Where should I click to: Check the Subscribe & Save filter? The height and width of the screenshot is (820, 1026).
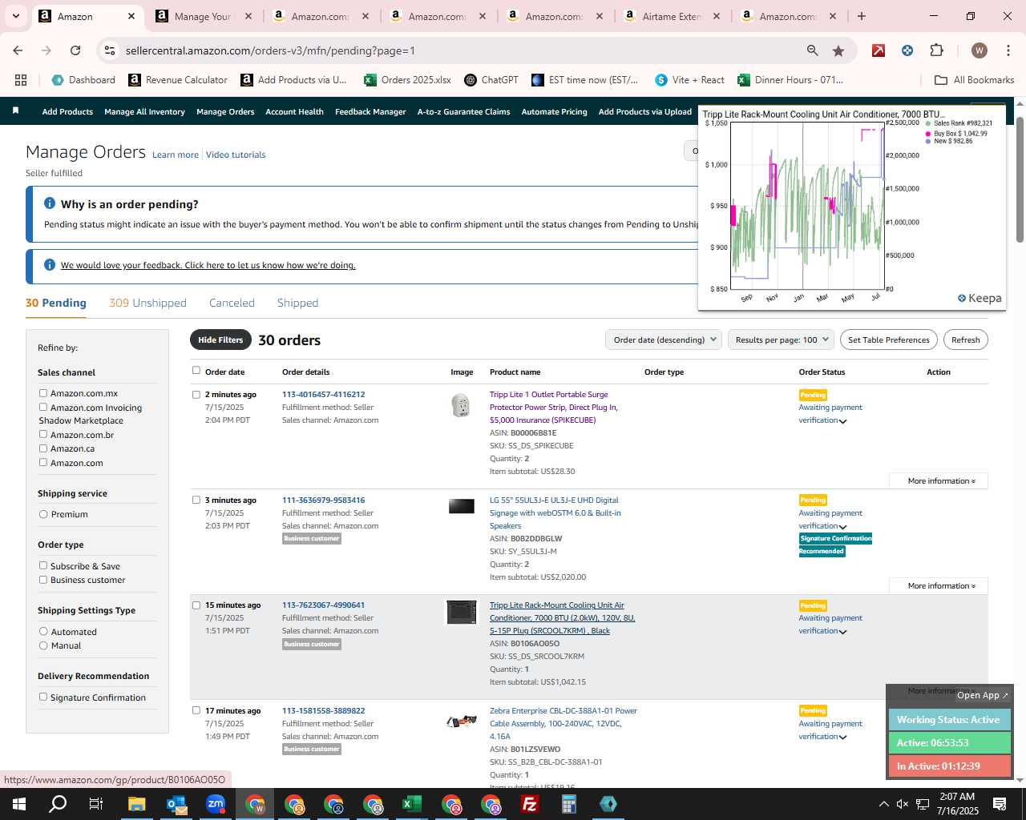[43, 565]
